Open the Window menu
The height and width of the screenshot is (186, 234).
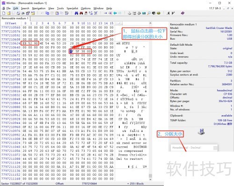98,8
